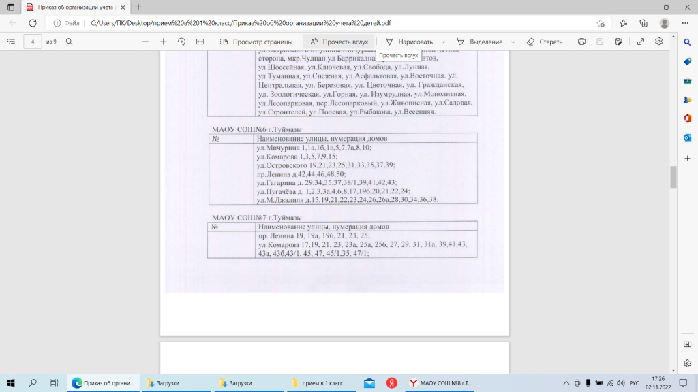Click the heading МАОУ СОШ№6 г.Туймазы
The image size is (698, 392).
tap(257, 129)
